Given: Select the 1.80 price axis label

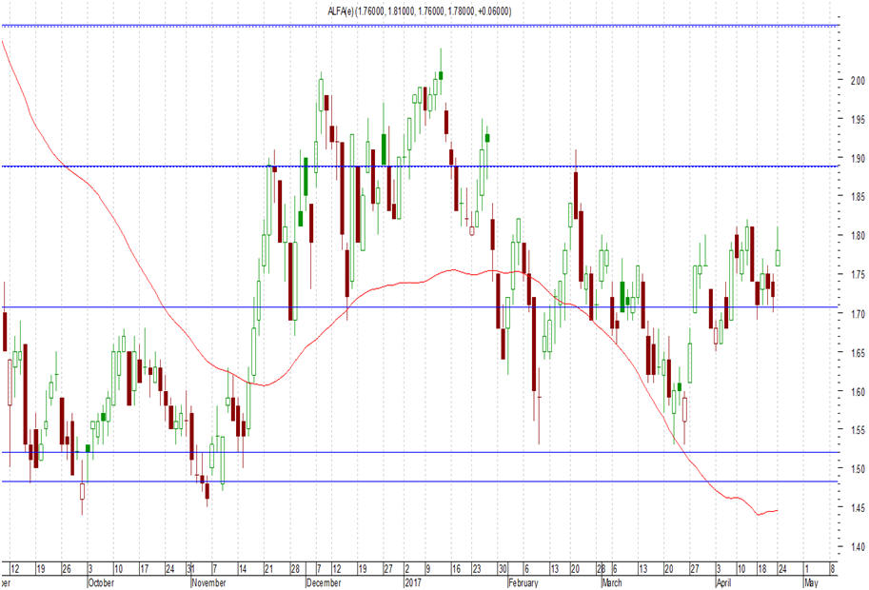Looking at the screenshot, I should (858, 235).
